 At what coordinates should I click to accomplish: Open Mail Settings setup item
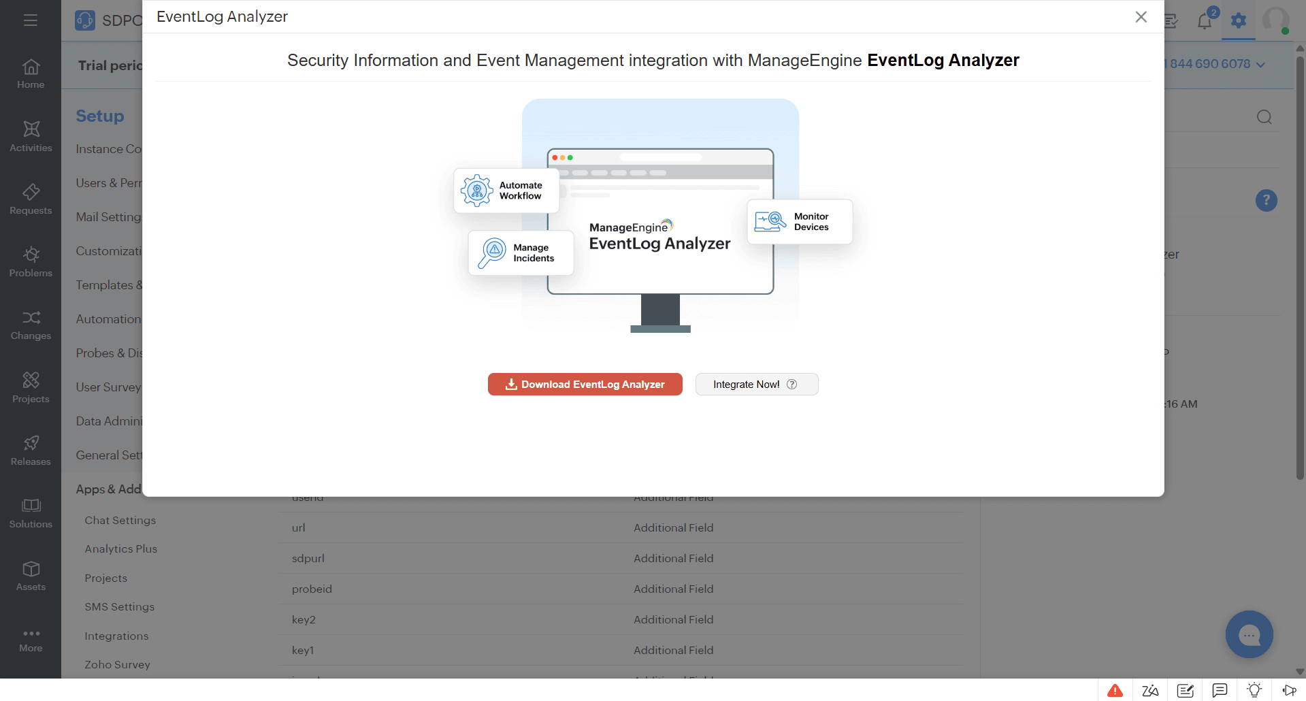pyautogui.click(x=109, y=217)
